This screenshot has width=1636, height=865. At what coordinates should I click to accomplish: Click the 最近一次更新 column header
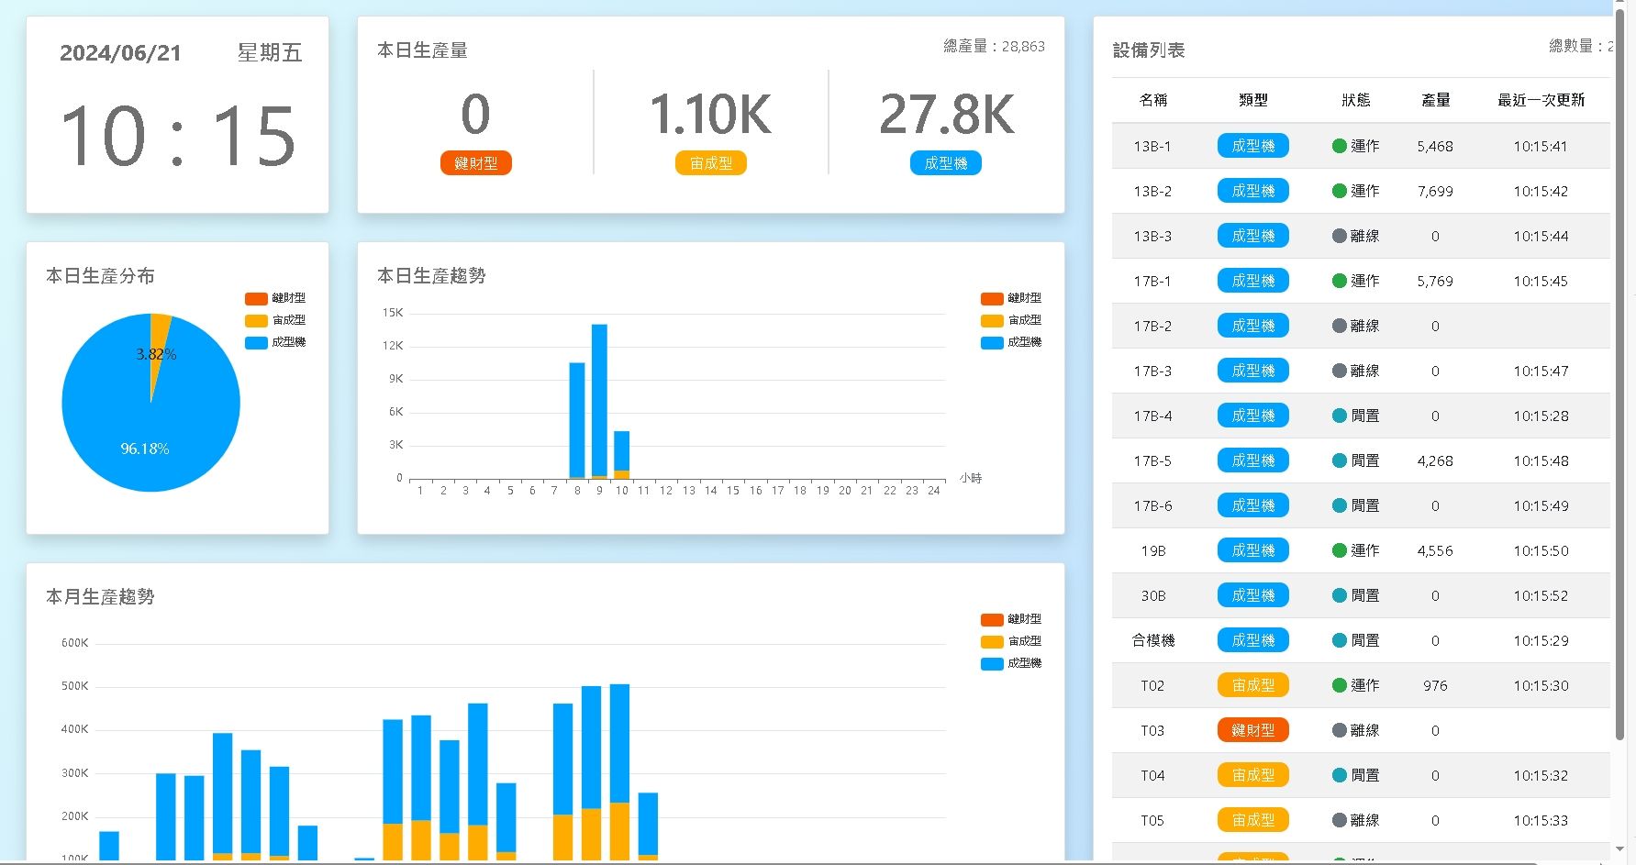click(1541, 100)
